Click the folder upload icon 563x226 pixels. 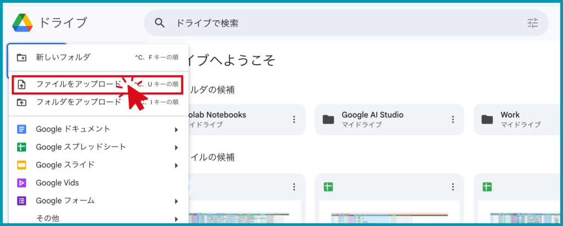22,103
